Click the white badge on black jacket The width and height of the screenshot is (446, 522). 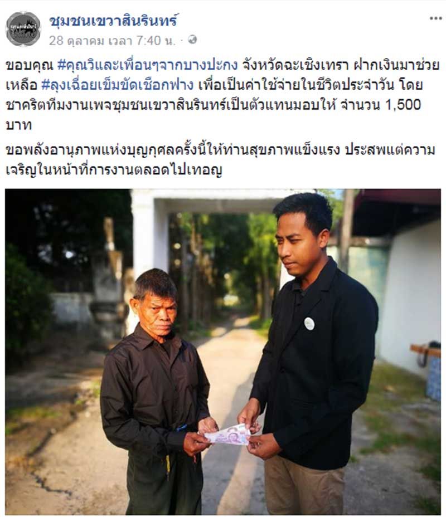309,323
